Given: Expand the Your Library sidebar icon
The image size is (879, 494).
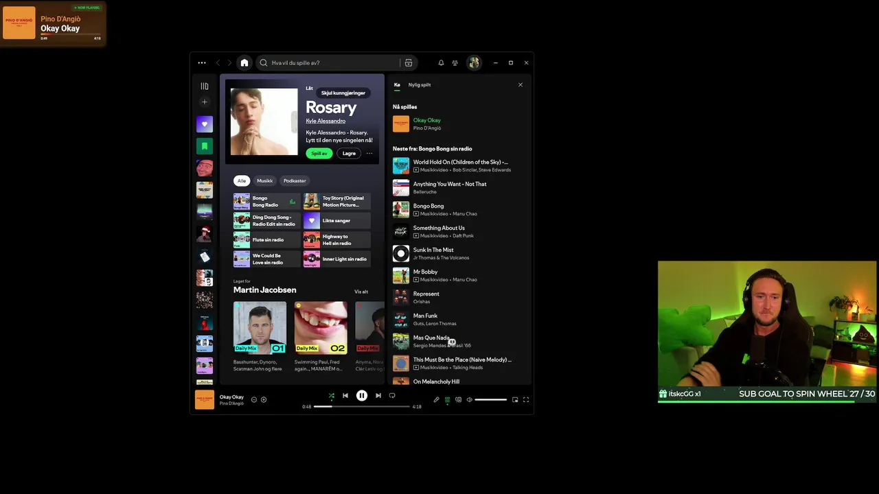Looking at the screenshot, I should pyautogui.click(x=204, y=86).
